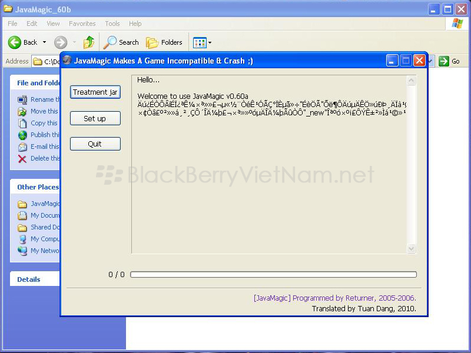Open the Set up dialog
Viewport: 471px width, 353px height.
coord(95,119)
